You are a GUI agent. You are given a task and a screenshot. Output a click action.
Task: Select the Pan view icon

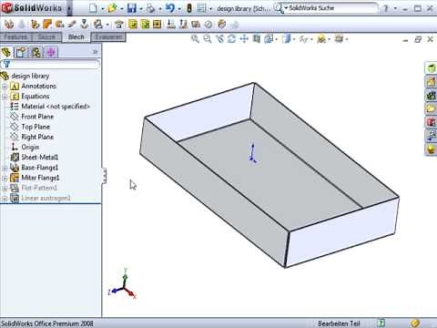pos(244,39)
